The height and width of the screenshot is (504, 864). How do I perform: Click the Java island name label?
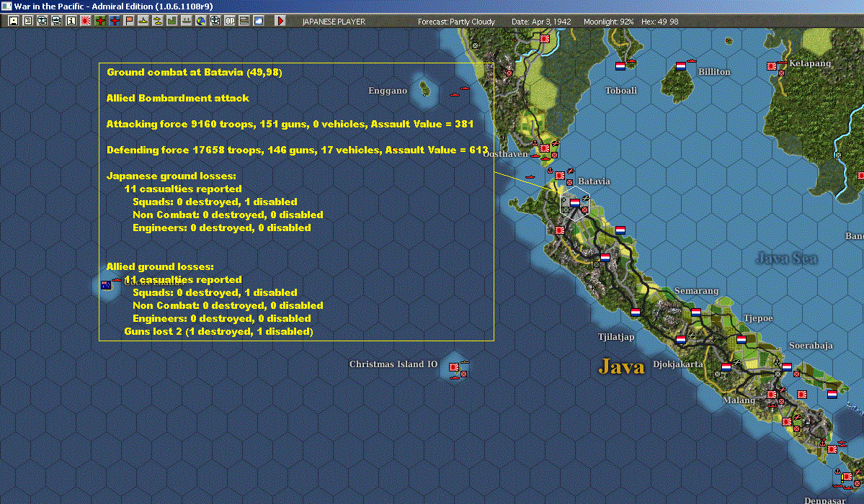pyautogui.click(x=621, y=366)
